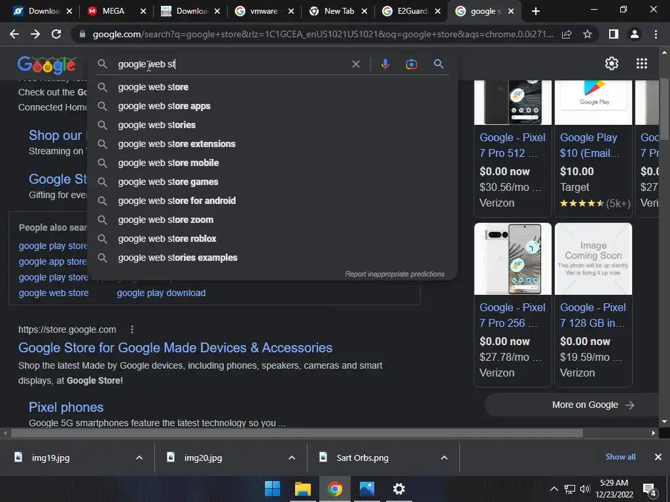Screen dimensions: 670x502
Task: Click 'Report inappropriate predictions' link
Action: point(395,274)
